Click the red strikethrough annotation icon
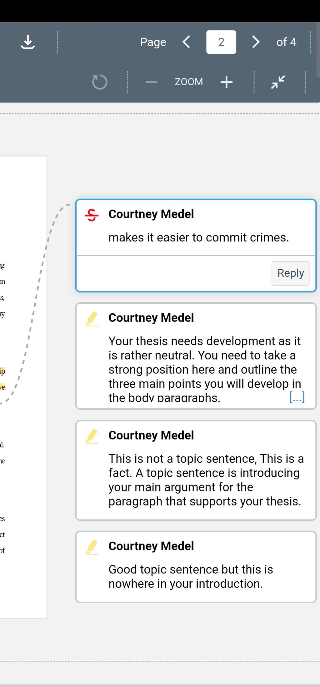320x686 pixels. click(x=92, y=215)
